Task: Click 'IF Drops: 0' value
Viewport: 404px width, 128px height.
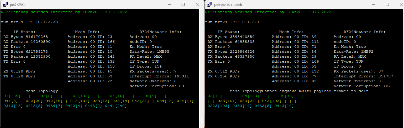Action: (347, 66)
